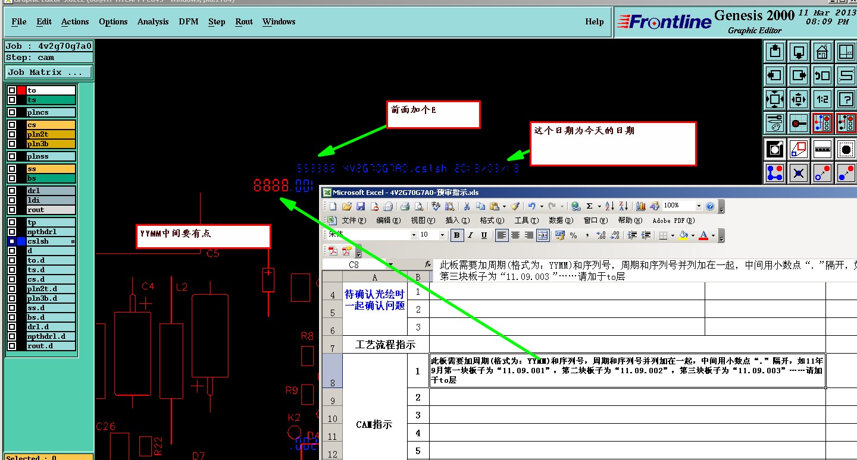Click the Cut scissors icon in Excel
857x460 pixels.
[x=467, y=206]
